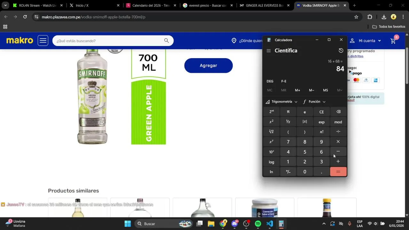Viewport: 409px width, 230px height.
Task: Open the shopping cart icon
Action: (393, 41)
